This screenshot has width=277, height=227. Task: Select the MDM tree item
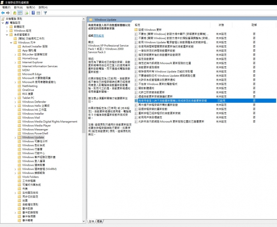[26, 70]
